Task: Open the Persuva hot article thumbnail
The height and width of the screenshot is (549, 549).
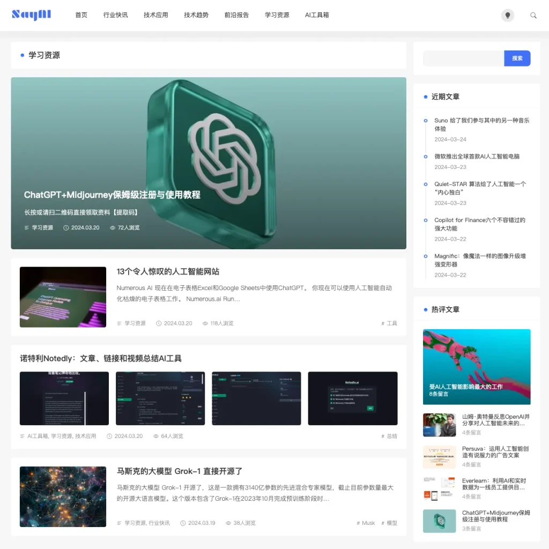Action: [x=439, y=457]
